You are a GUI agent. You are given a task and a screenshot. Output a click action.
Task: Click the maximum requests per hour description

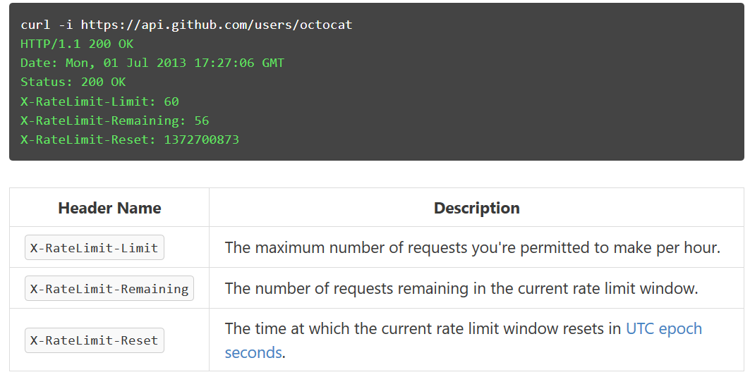coord(473,247)
